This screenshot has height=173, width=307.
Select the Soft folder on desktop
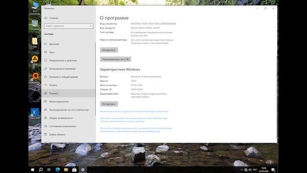[x=35, y=43]
